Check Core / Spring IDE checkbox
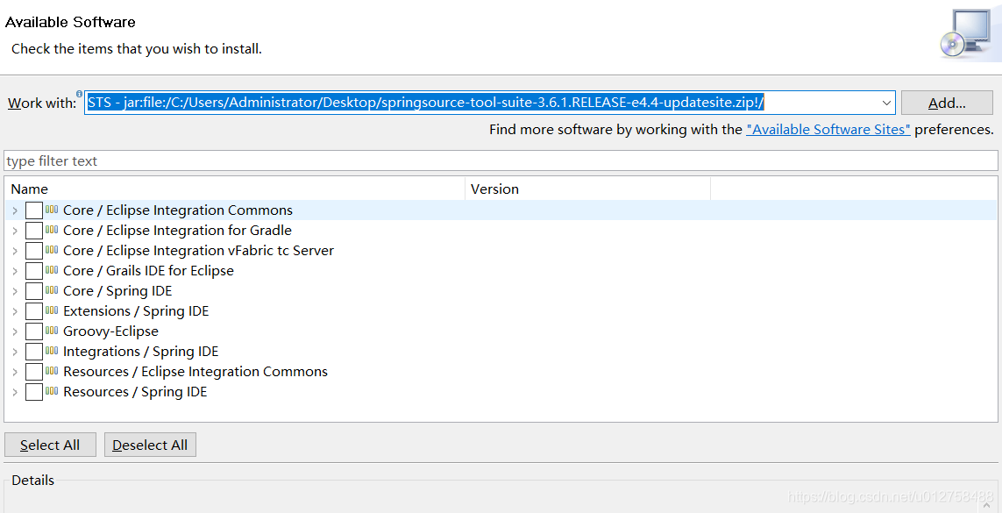 click(34, 290)
